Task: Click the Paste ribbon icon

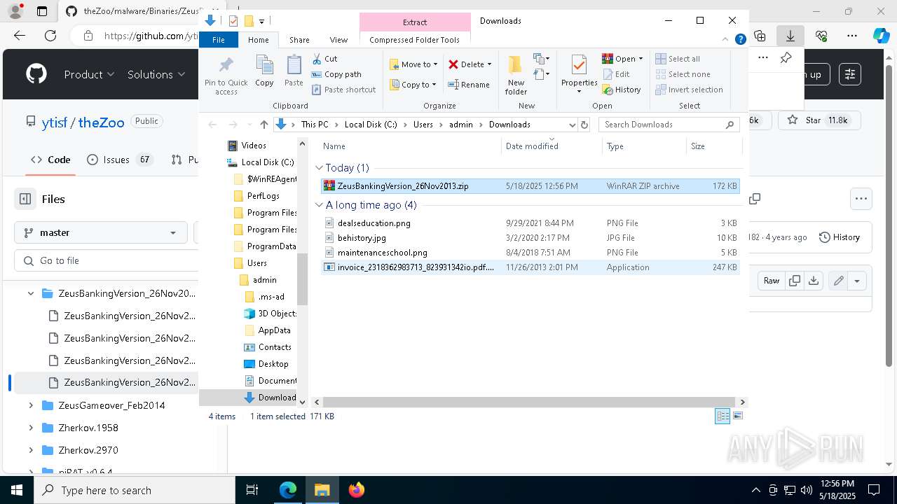Action: [x=294, y=71]
